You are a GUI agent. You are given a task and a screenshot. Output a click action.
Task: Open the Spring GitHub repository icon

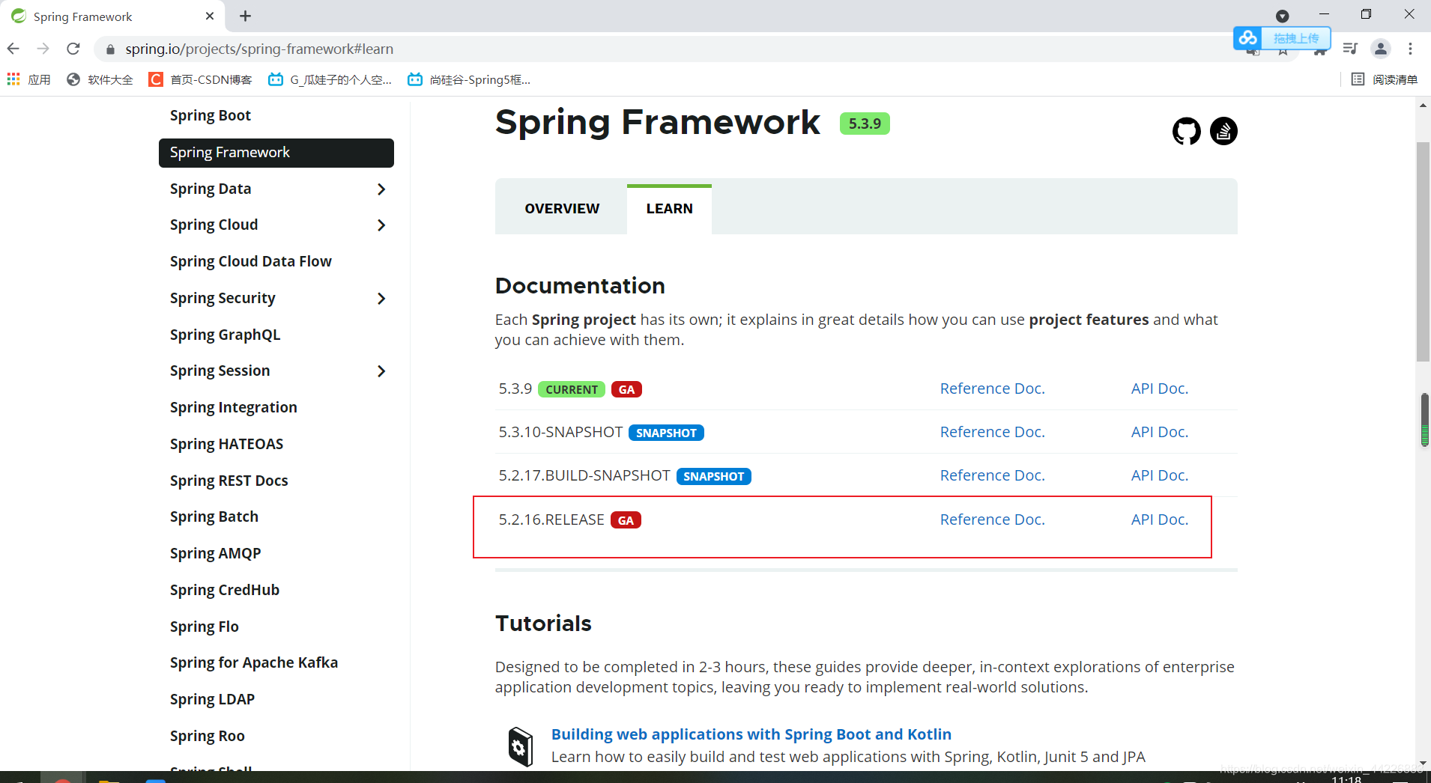[1186, 131]
